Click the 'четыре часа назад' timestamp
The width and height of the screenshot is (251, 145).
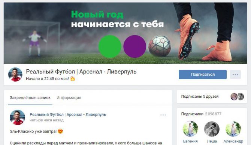pos(46,120)
